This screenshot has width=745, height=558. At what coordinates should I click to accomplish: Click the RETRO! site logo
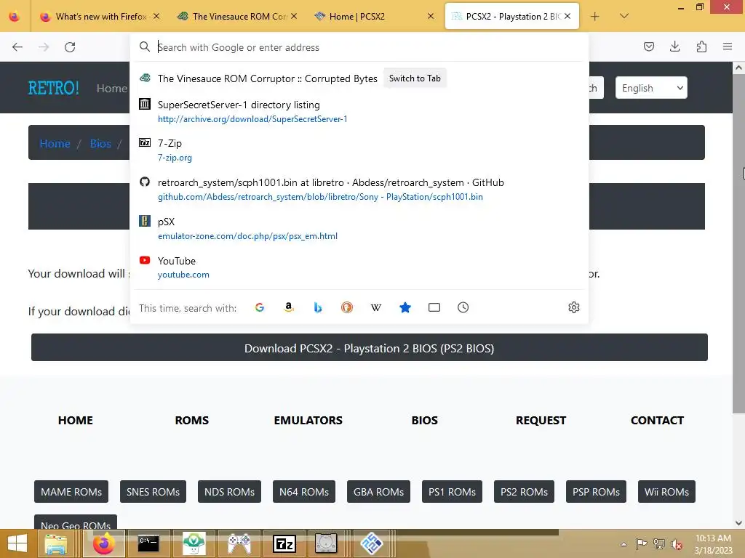53,88
